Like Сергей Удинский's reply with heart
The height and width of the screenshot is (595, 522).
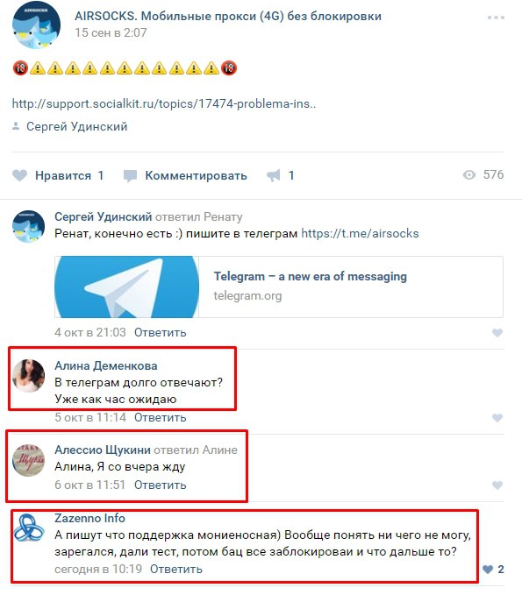497,333
